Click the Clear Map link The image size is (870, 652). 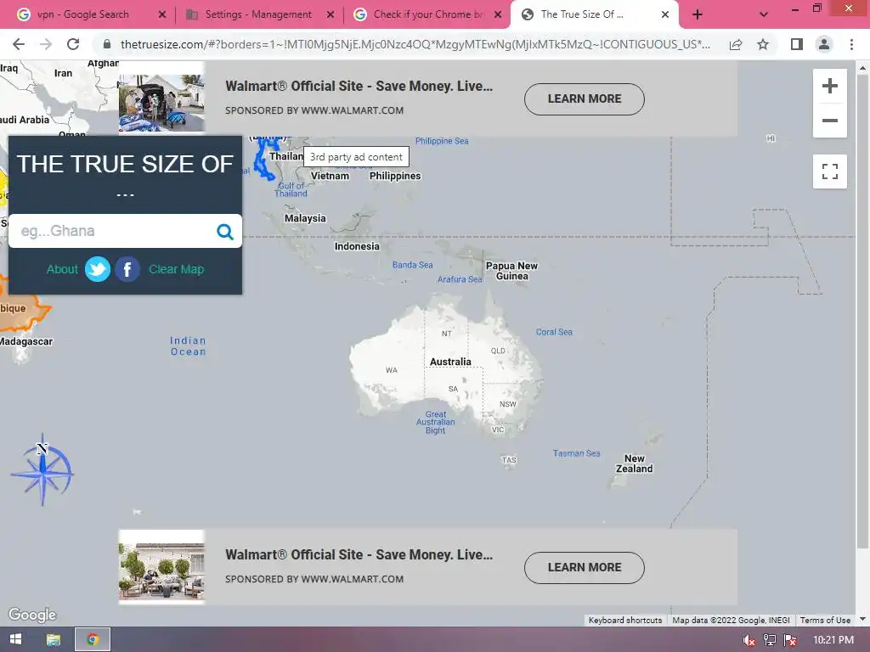pos(177,269)
